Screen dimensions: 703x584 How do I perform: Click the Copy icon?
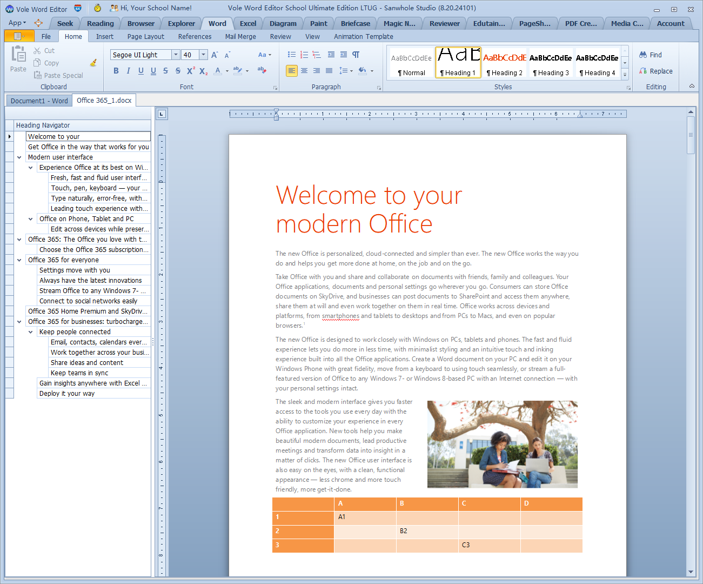click(x=38, y=63)
